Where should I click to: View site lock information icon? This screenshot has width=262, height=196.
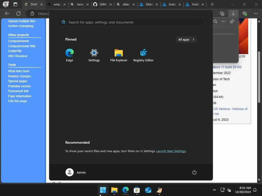point(32,14)
